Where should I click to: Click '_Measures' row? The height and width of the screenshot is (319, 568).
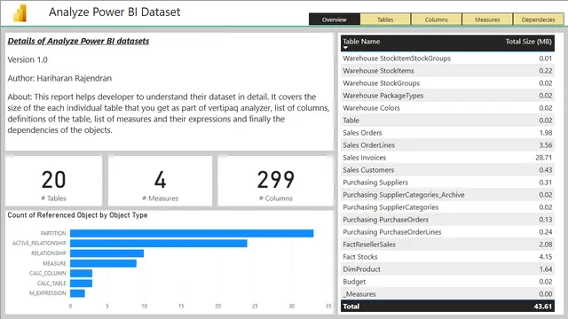pos(447,293)
